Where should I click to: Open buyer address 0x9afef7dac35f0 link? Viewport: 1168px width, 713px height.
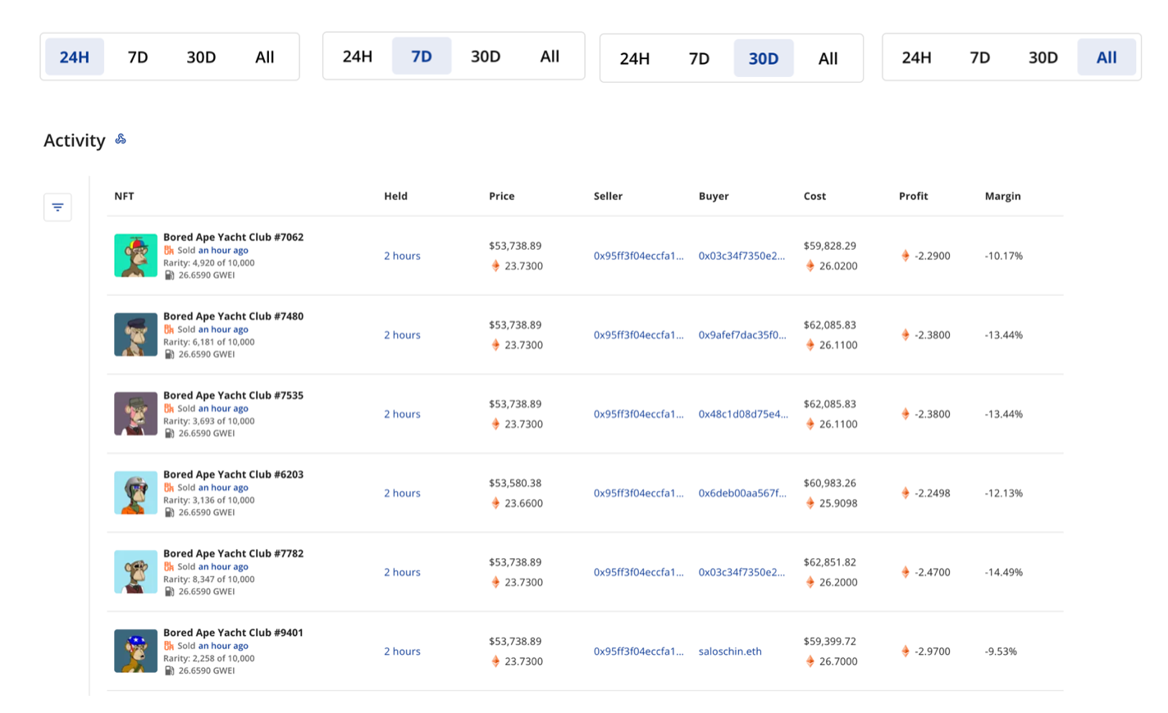741,335
